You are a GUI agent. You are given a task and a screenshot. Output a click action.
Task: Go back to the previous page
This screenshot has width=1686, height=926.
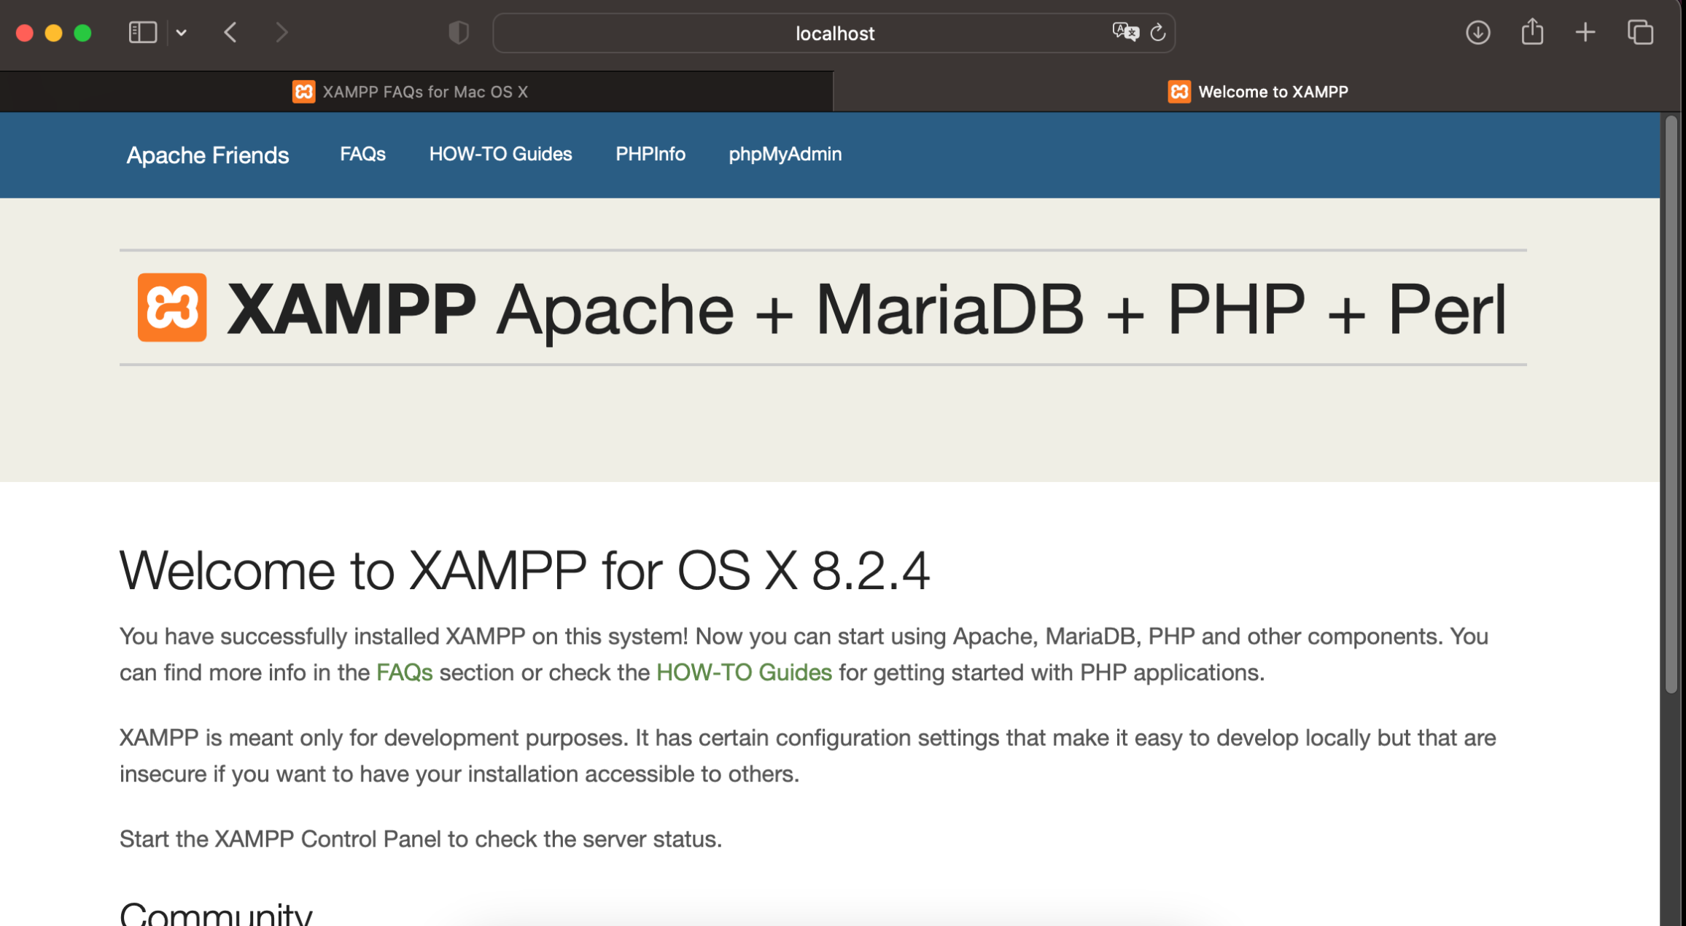[x=230, y=33]
